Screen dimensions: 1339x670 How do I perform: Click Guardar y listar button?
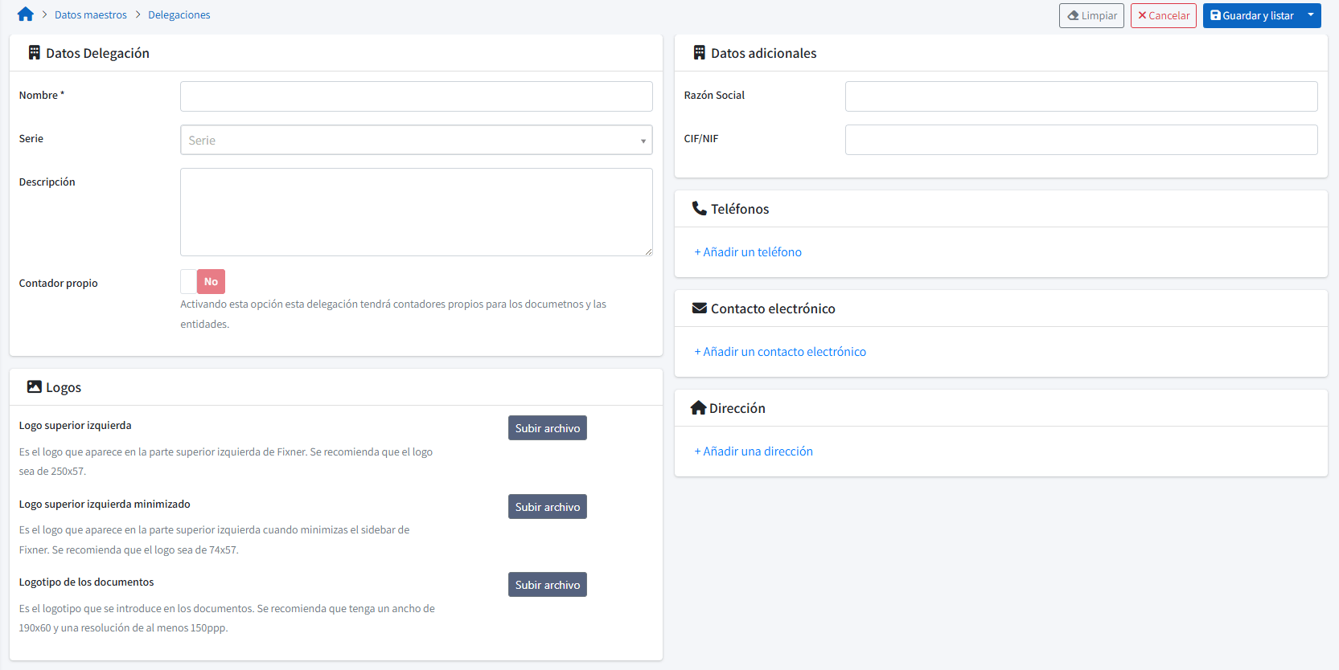tap(1252, 15)
